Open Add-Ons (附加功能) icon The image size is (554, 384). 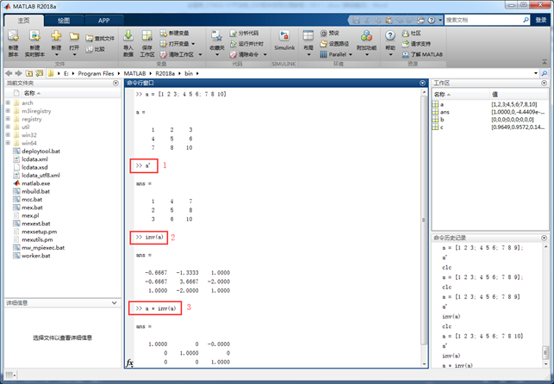click(x=366, y=35)
